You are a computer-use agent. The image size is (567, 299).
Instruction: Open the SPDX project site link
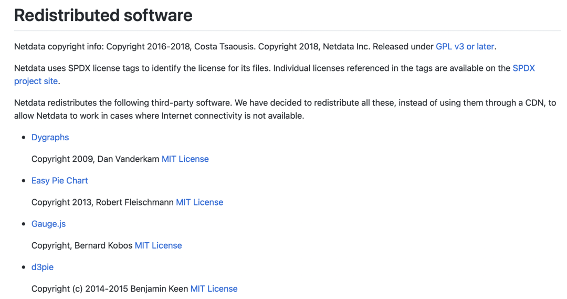point(523,68)
